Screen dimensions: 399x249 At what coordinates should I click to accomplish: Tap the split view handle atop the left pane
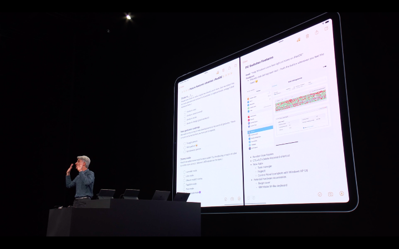coord(206,72)
